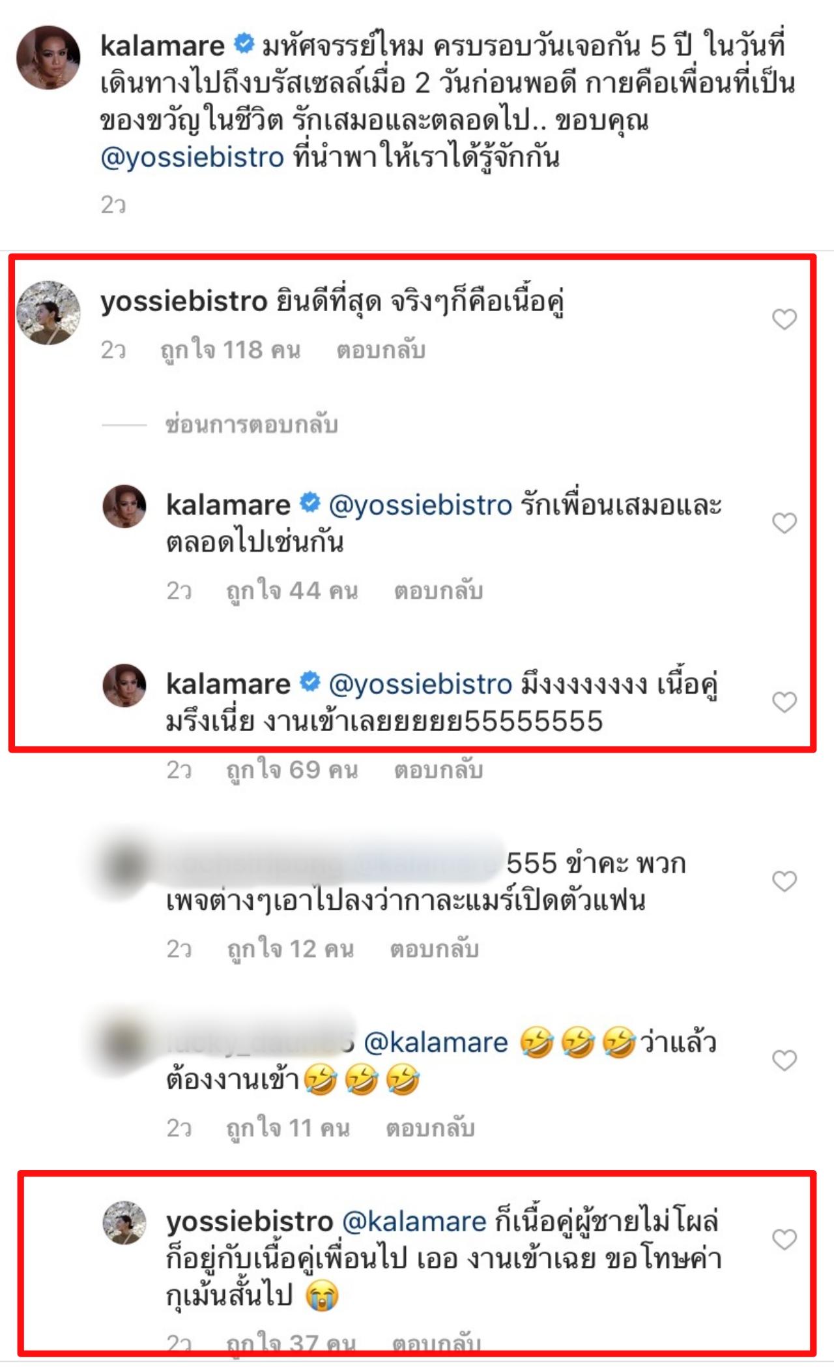
Task: Open yossiebistro's avatar on the first comment
Action: 48,313
